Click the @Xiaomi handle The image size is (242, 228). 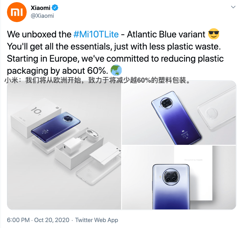42,16
